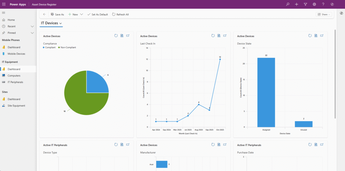Open the app launcher waffle icon
Image resolution: width=345 pixels, height=171 pixels.
(x=4, y=4)
